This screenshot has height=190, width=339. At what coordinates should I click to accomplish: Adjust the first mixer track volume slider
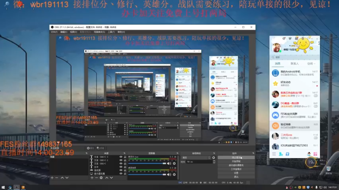[x=147, y=163]
